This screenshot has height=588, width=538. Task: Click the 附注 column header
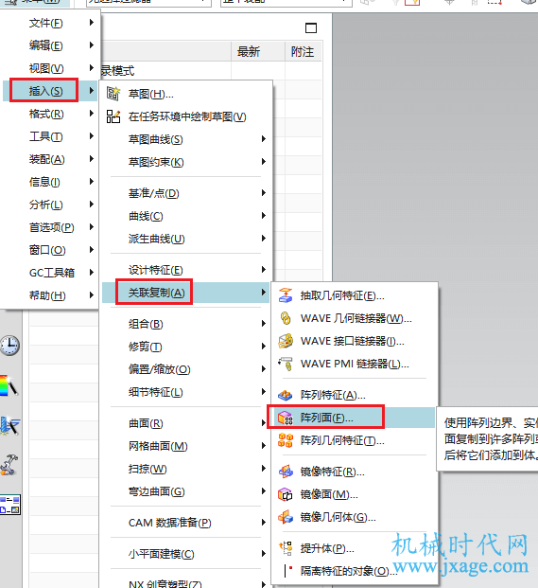[x=303, y=51]
